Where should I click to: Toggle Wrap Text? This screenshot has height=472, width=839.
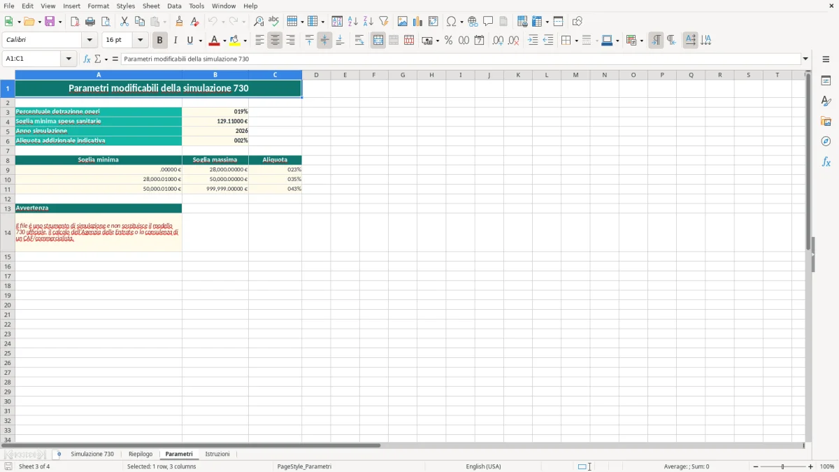359,41
